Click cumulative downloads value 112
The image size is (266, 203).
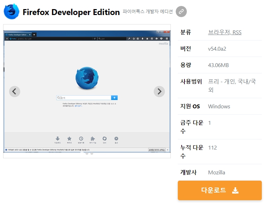[x=212, y=148]
